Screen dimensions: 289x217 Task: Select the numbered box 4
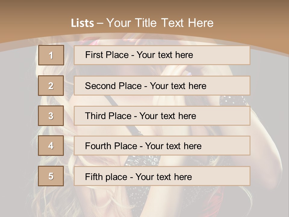pyautogui.click(x=51, y=146)
